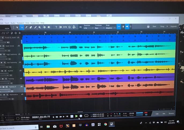Open the Audio menu
Viewport: 184px width, 130px height.
13,23
